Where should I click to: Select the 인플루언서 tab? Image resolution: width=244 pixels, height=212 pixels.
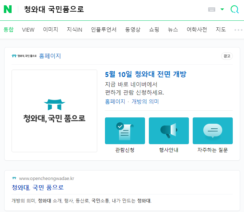tap(104, 30)
